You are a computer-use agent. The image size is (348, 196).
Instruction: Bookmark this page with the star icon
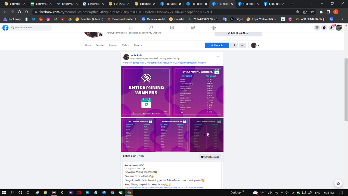pyautogui.click(x=312, y=12)
